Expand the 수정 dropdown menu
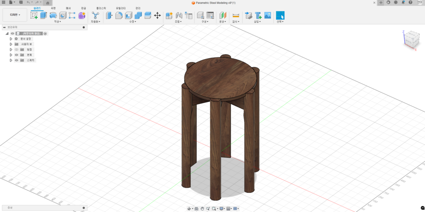 click(133, 21)
